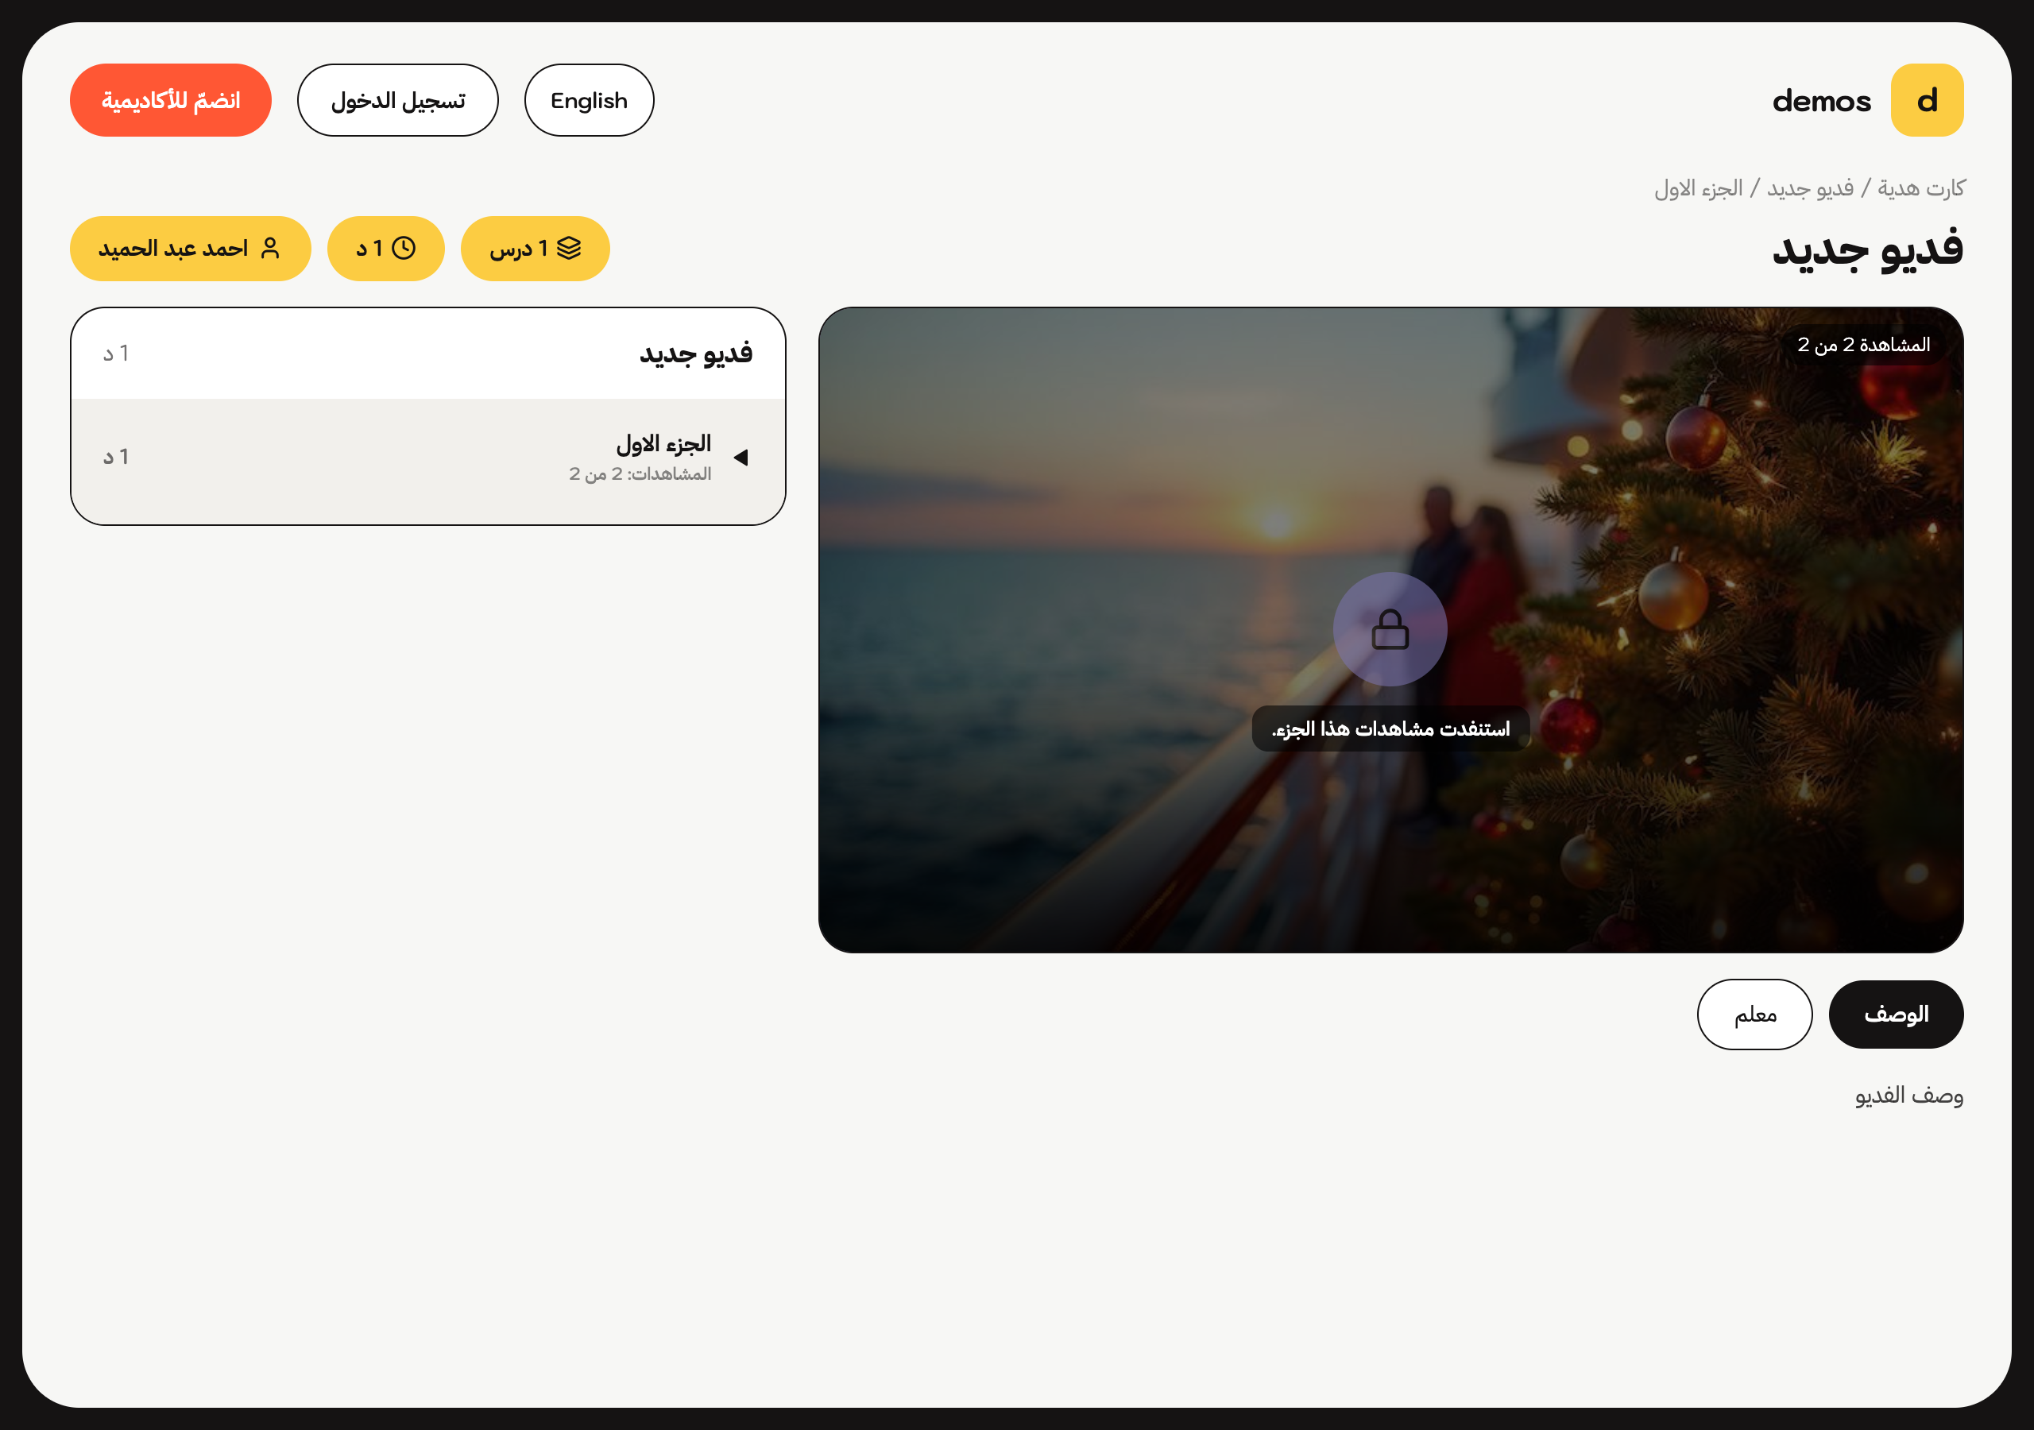Click the الجزء الاول breadcrumb item

click(x=1698, y=189)
